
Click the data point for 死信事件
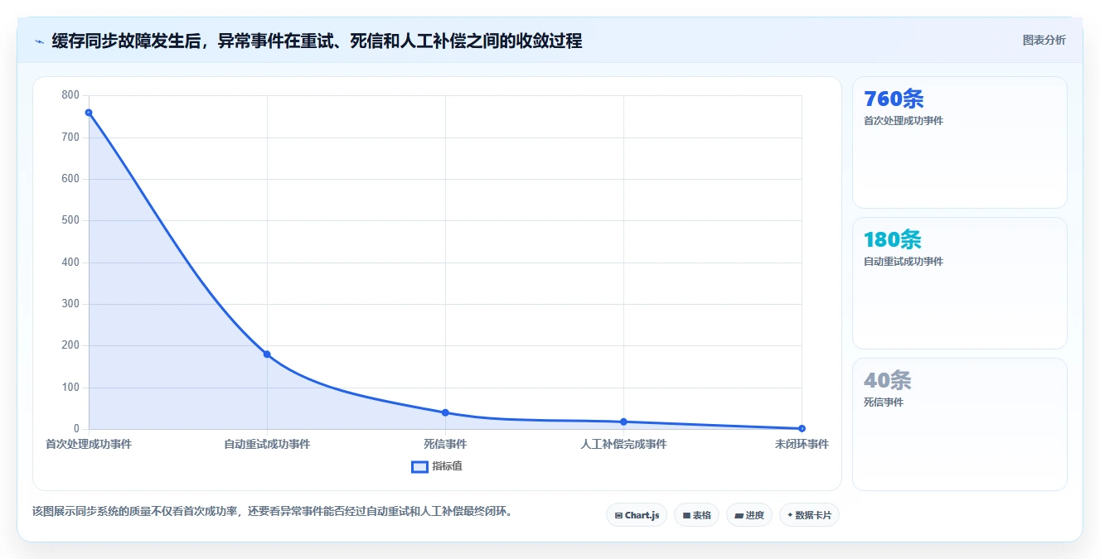coord(445,412)
